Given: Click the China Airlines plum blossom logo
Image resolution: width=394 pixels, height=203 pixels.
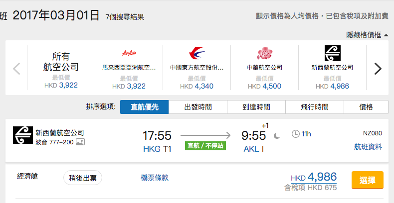Looking at the screenshot, I should click(265, 53).
